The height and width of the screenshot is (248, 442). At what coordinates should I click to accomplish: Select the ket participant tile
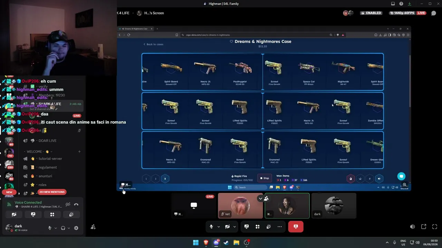[x=240, y=206]
